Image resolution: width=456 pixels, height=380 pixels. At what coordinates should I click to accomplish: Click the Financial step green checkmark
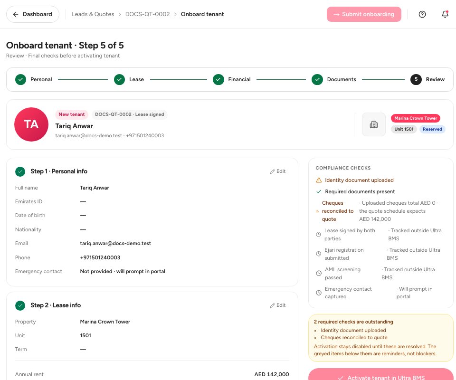pyautogui.click(x=218, y=79)
